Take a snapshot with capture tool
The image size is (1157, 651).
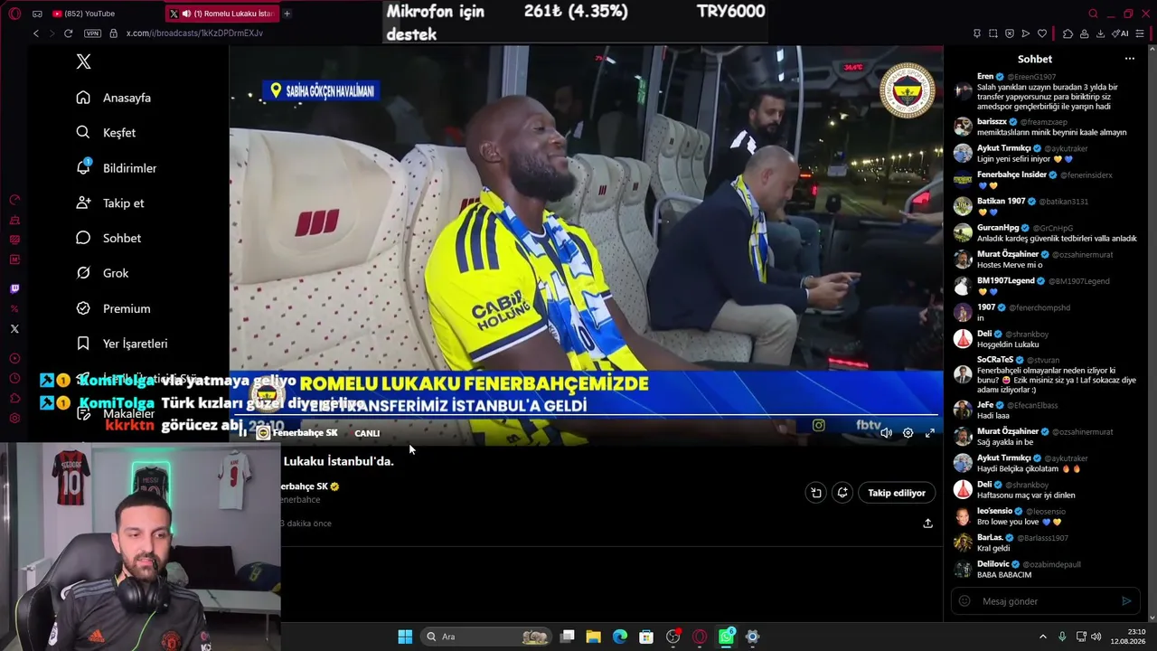click(x=993, y=33)
